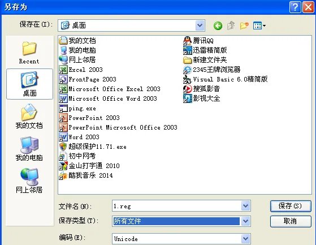Select the PowerPoint 2003 shortcut icon

coord(63,118)
